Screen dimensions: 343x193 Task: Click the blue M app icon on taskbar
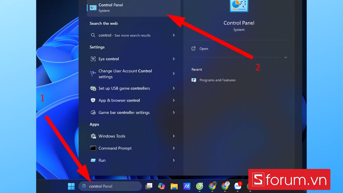(x=187, y=186)
